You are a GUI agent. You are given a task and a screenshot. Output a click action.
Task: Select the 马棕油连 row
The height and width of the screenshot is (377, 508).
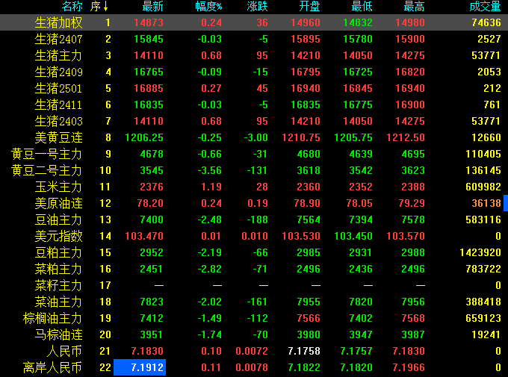(x=254, y=334)
